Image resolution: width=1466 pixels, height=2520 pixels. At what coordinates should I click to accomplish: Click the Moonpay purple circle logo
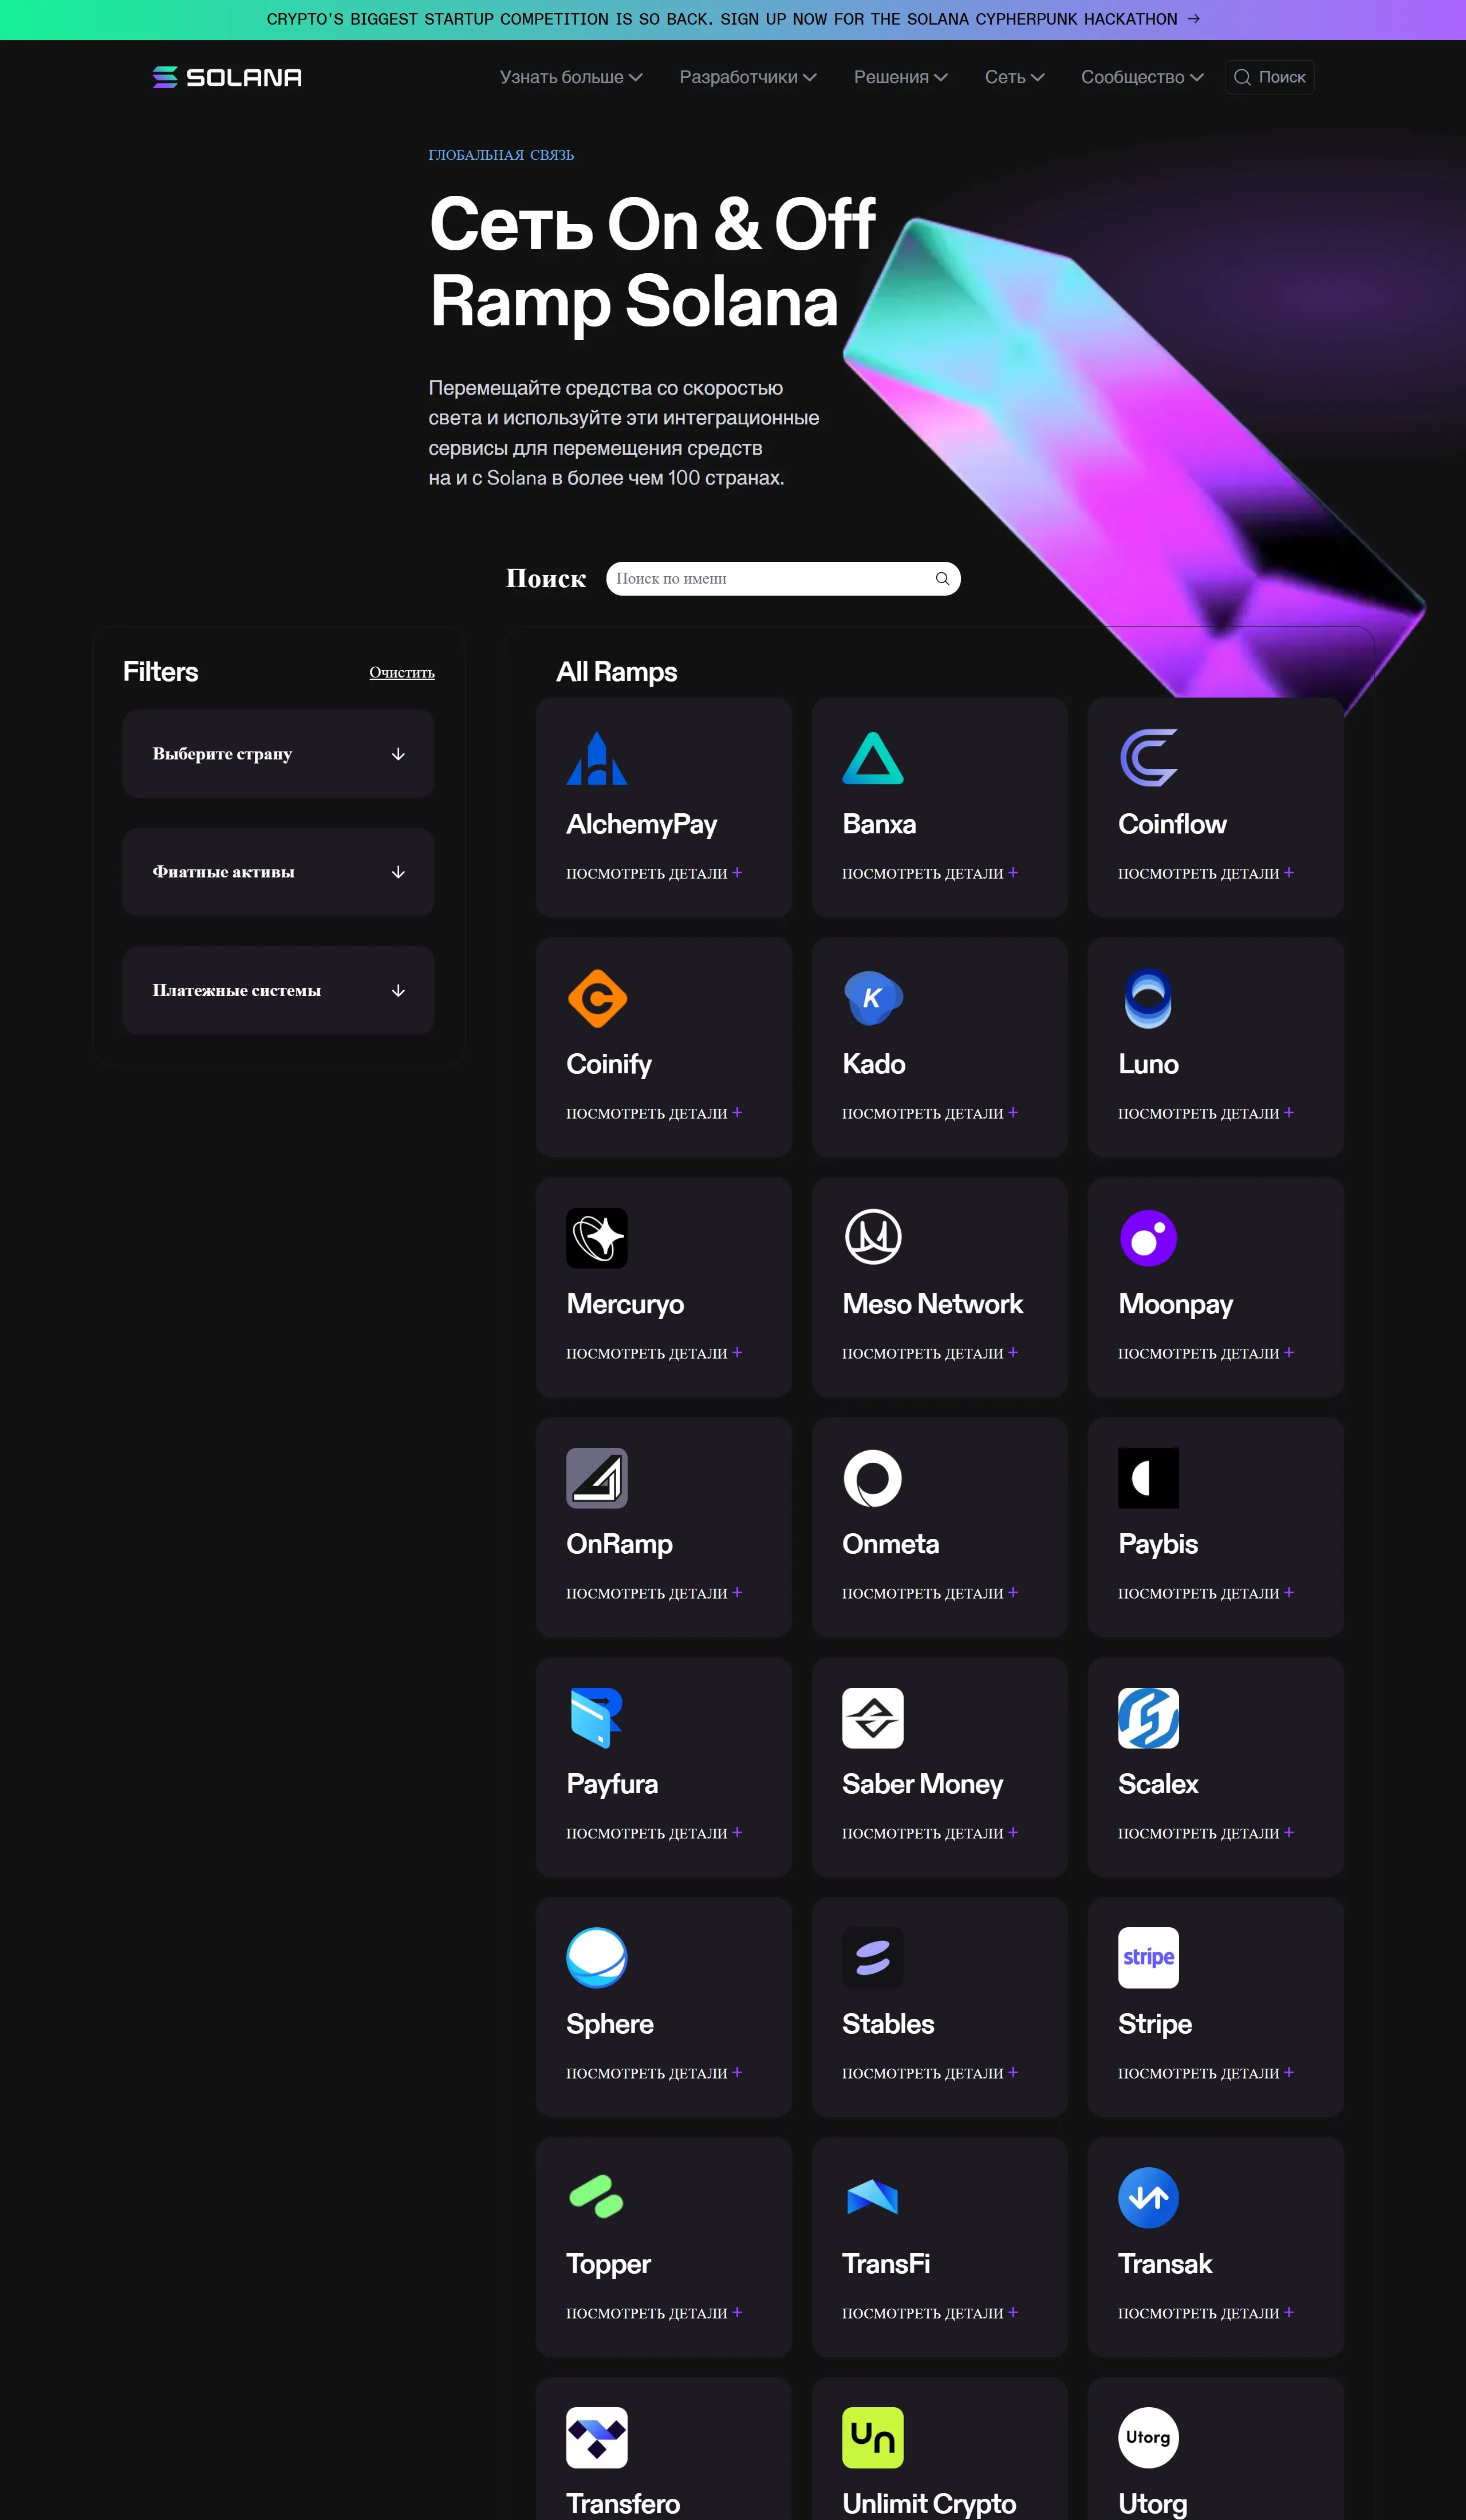[x=1148, y=1238]
